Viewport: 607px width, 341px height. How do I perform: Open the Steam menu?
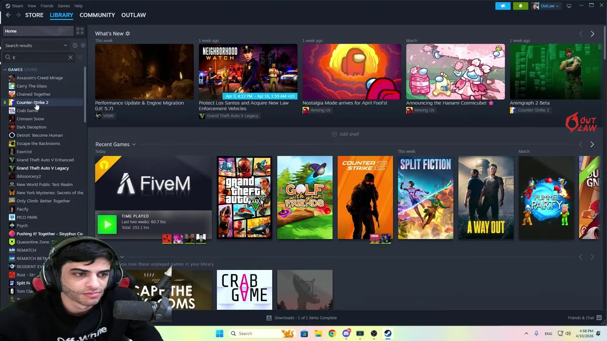(x=14, y=6)
